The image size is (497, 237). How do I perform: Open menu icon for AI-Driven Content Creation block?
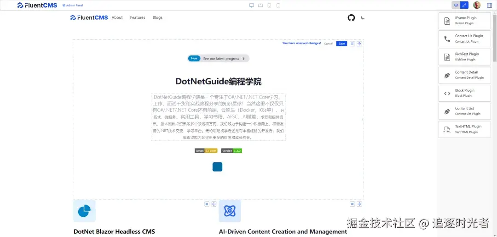pyautogui.click(x=352, y=204)
